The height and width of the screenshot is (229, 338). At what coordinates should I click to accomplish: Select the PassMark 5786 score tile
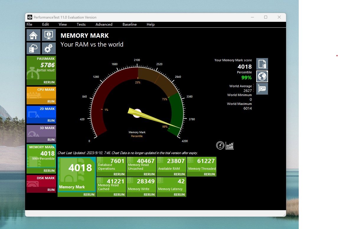(x=41, y=67)
